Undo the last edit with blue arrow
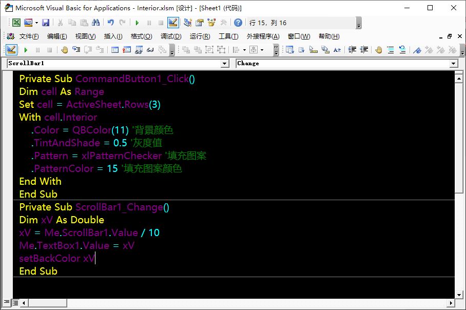 pyautogui.click(x=111, y=23)
